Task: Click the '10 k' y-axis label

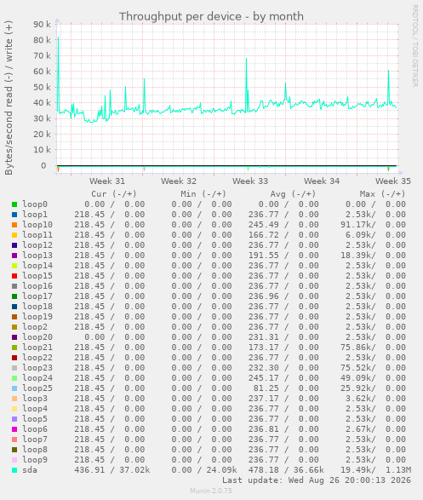Action: coord(42,150)
